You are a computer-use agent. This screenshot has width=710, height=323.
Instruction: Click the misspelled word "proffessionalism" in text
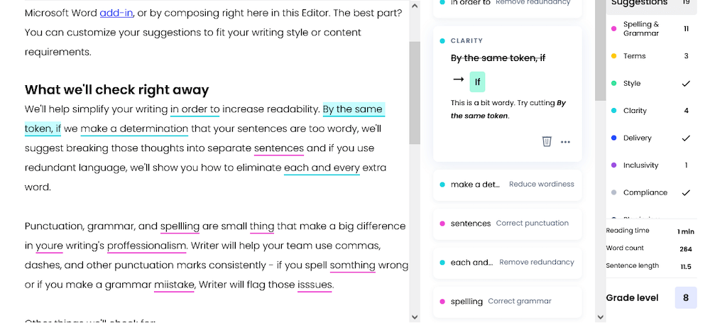coord(147,246)
